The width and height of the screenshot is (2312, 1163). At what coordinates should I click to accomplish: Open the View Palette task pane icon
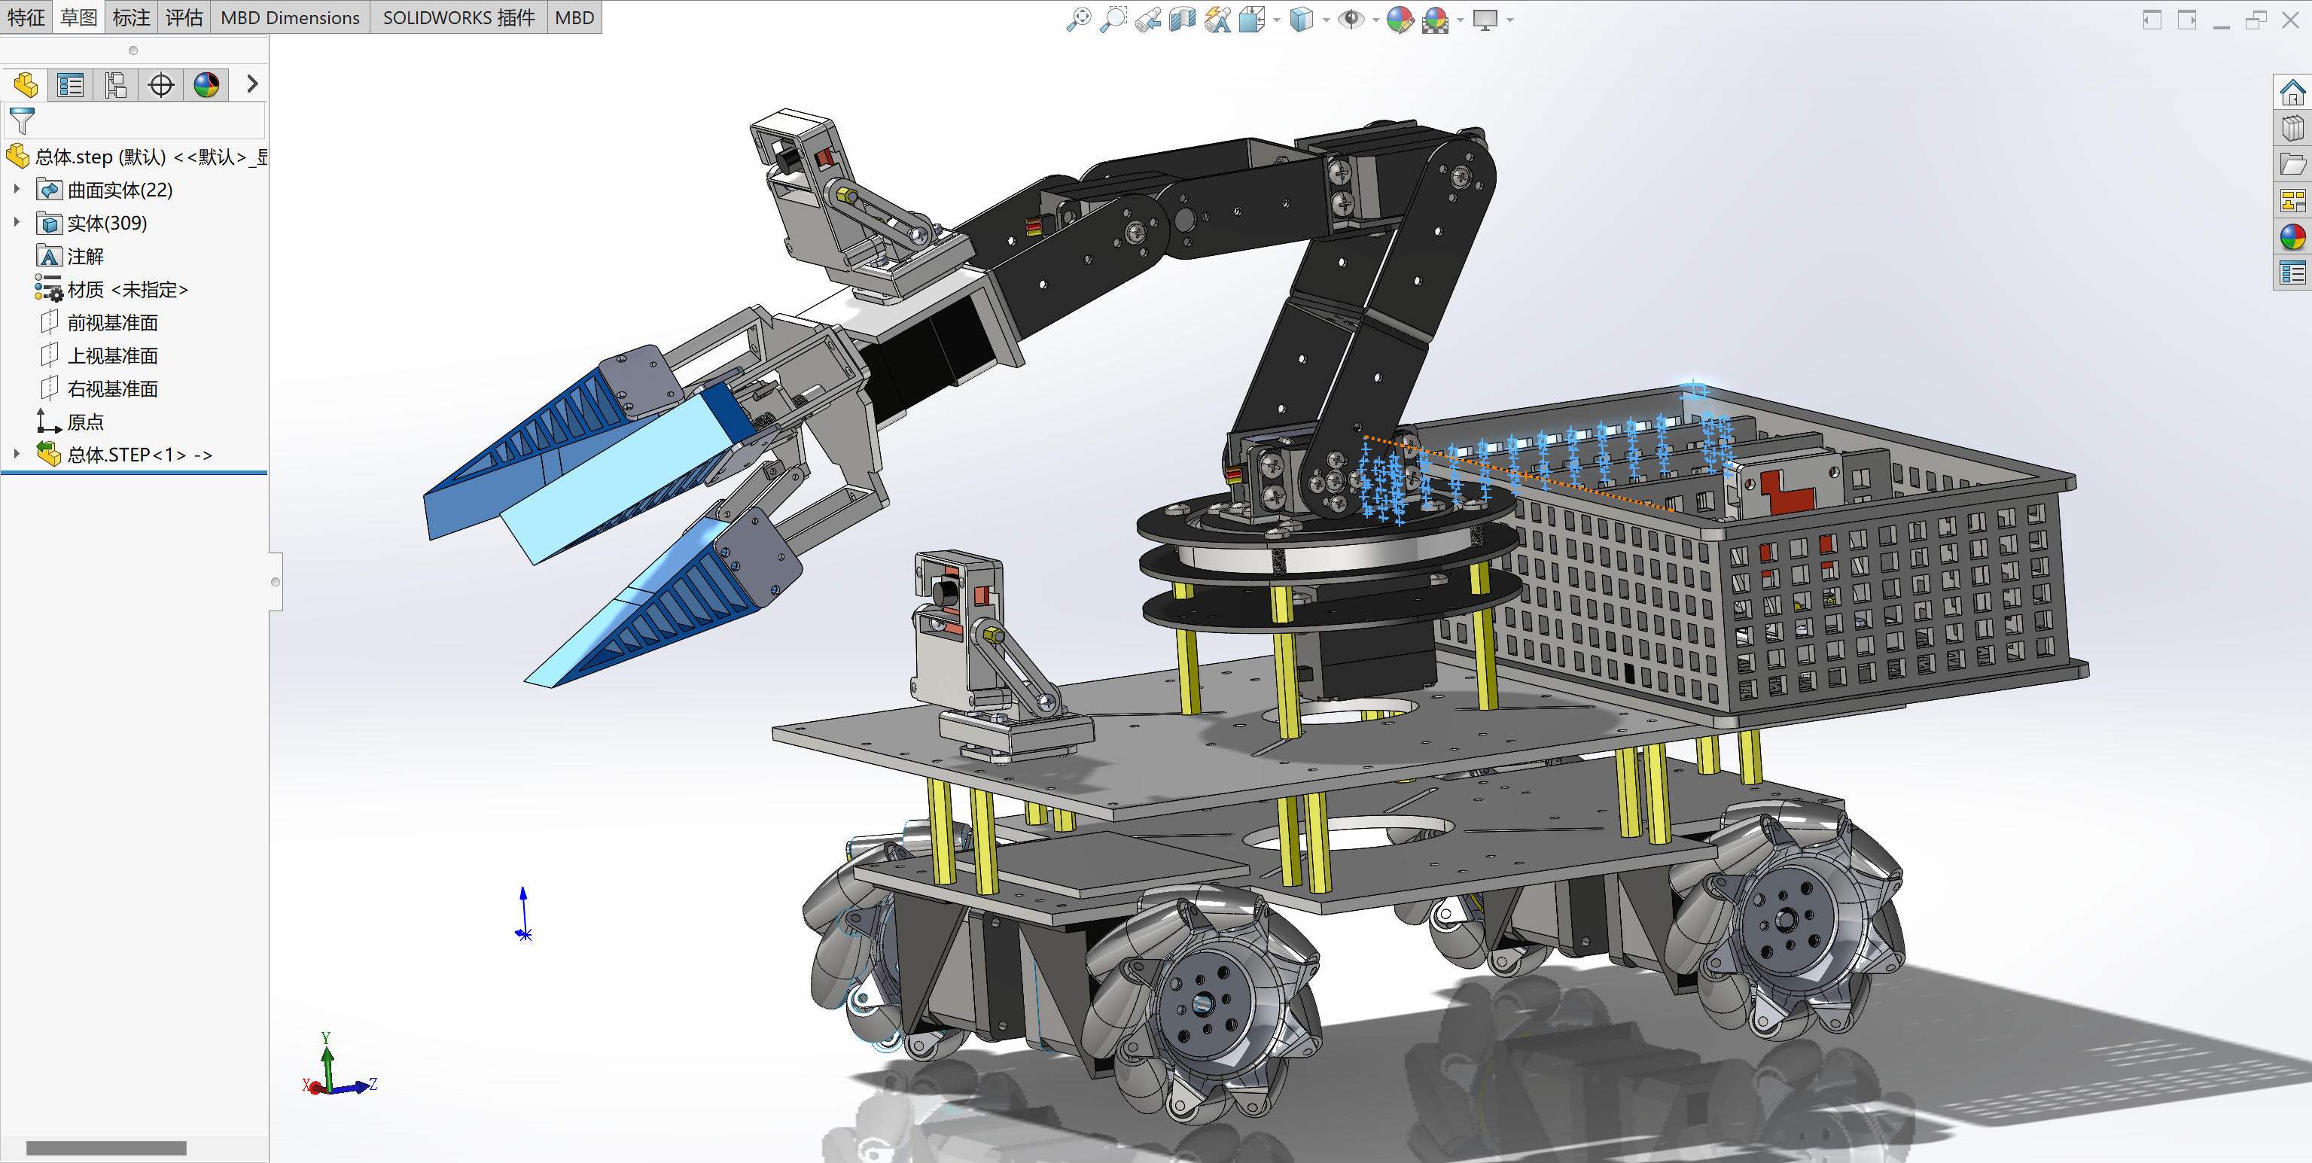tap(2292, 200)
